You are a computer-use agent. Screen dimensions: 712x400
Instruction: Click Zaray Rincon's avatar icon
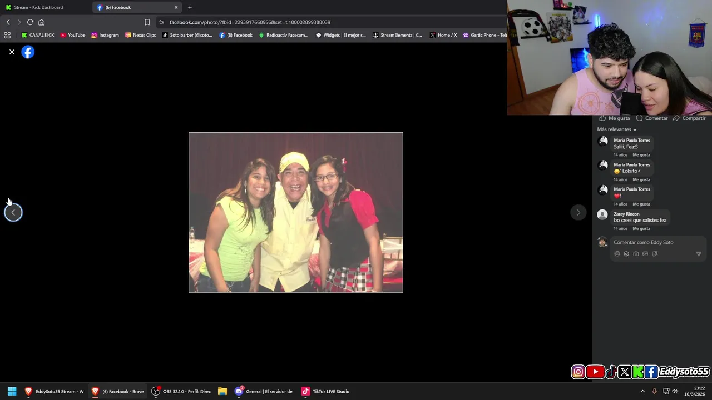602,214
